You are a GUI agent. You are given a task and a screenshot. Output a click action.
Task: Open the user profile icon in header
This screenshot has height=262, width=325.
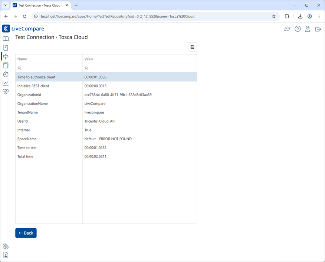pos(308,29)
